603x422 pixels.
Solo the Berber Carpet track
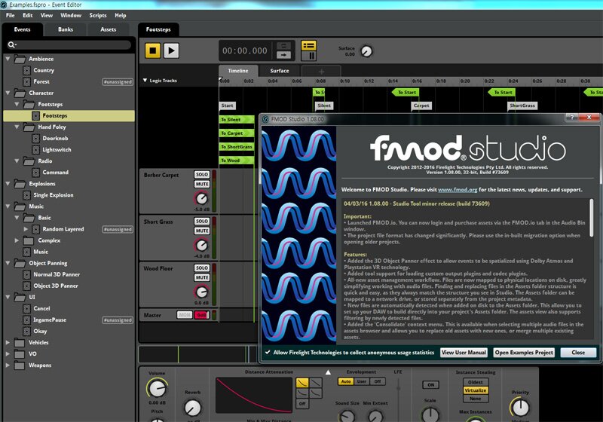[x=202, y=175]
